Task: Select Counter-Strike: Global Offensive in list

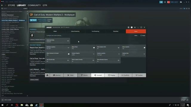Action: 10,29
